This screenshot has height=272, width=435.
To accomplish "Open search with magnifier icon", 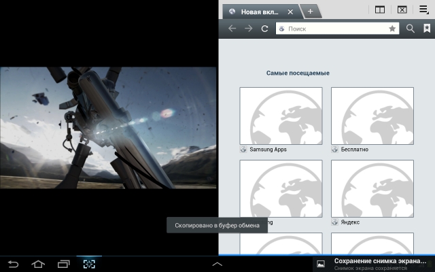I will click(410, 29).
